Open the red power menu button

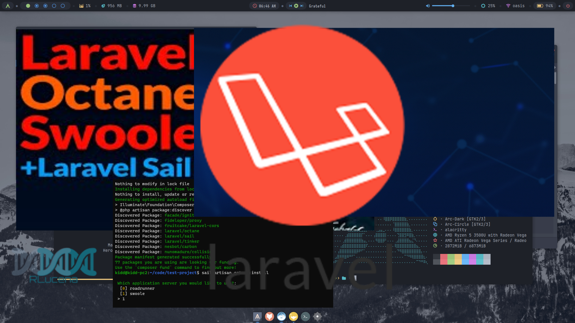(568, 6)
